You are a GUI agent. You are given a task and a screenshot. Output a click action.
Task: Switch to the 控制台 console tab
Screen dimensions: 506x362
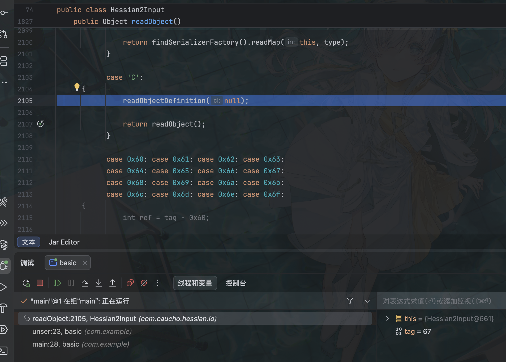(x=236, y=283)
